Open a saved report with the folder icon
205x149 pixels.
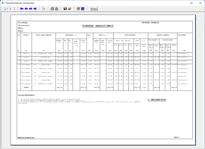[x=70, y=9]
